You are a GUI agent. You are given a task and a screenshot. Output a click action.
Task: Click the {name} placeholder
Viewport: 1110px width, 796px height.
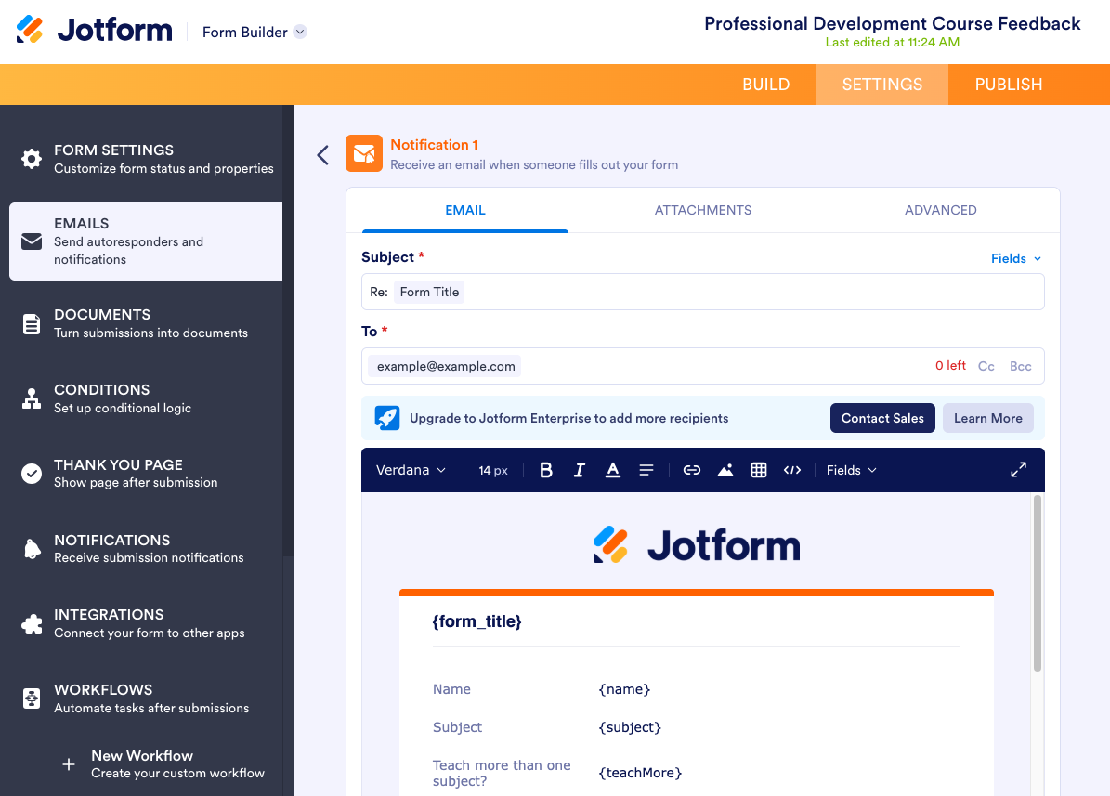pos(623,689)
